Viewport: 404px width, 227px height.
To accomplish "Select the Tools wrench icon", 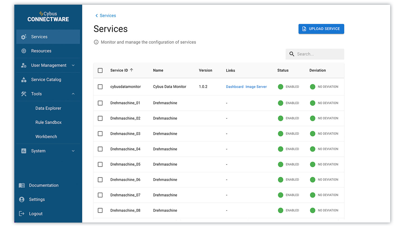I will [x=23, y=94].
